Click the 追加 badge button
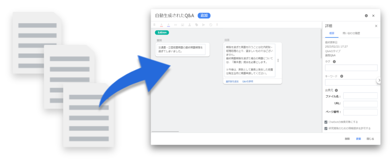Image resolution: width=390 pixels, height=160 pixels. tap(204, 16)
